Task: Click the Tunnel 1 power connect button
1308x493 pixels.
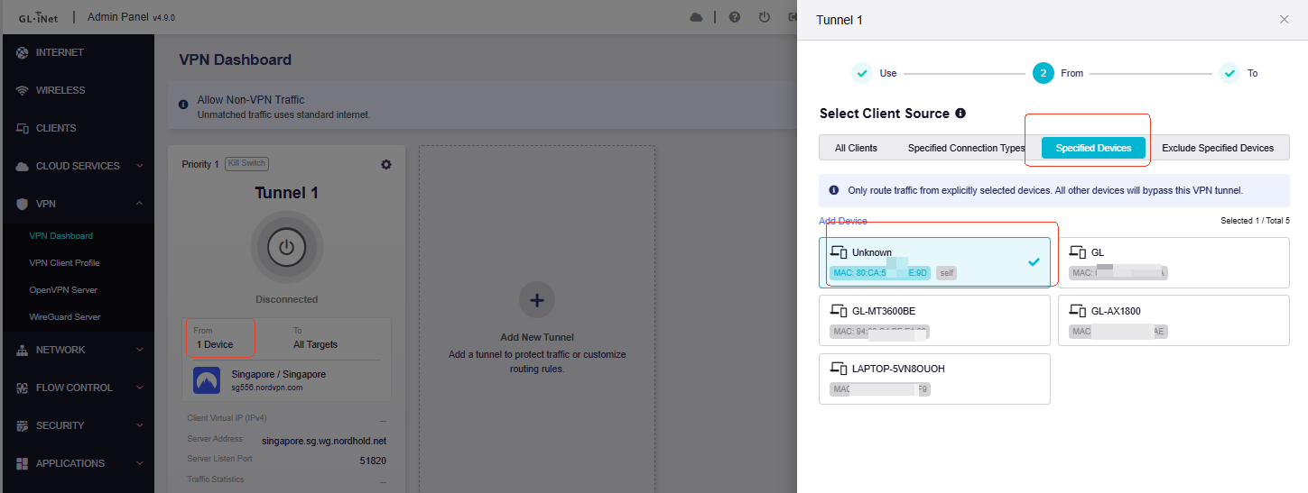Action: click(x=286, y=247)
